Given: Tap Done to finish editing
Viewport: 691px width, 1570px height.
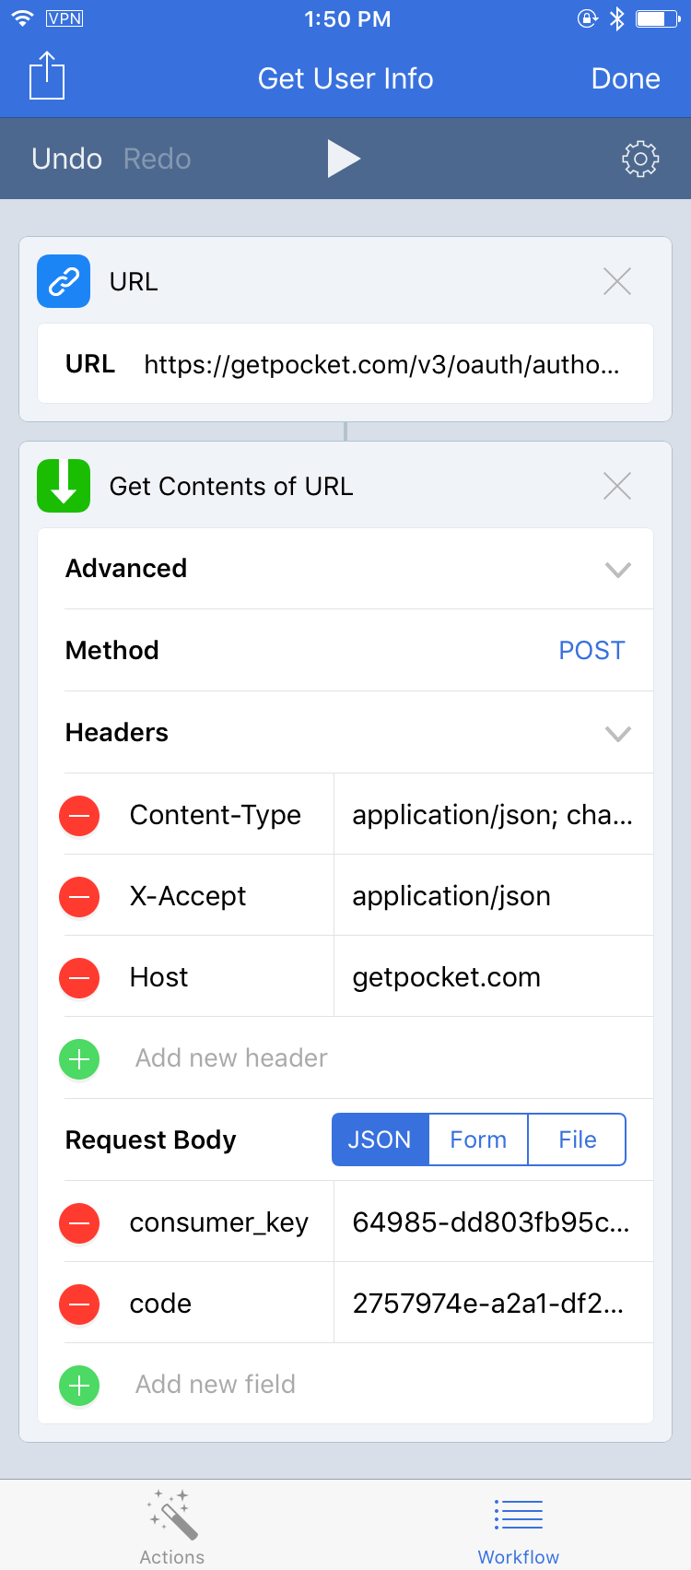Looking at the screenshot, I should click(x=626, y=78).
